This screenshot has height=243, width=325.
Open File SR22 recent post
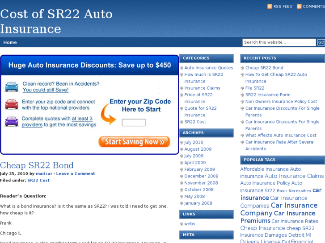[255, 88]
